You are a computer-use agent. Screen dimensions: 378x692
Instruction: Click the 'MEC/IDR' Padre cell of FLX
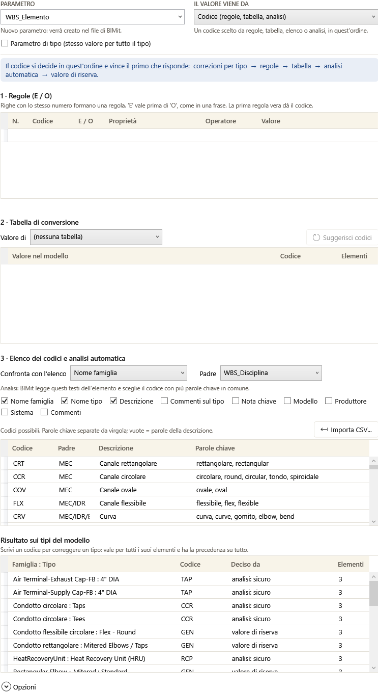pos(74,503)
